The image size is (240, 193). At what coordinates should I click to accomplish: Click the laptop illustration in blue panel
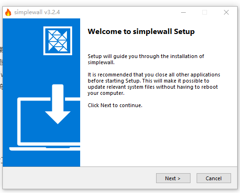pyautogui.click(x=46, y=124)
